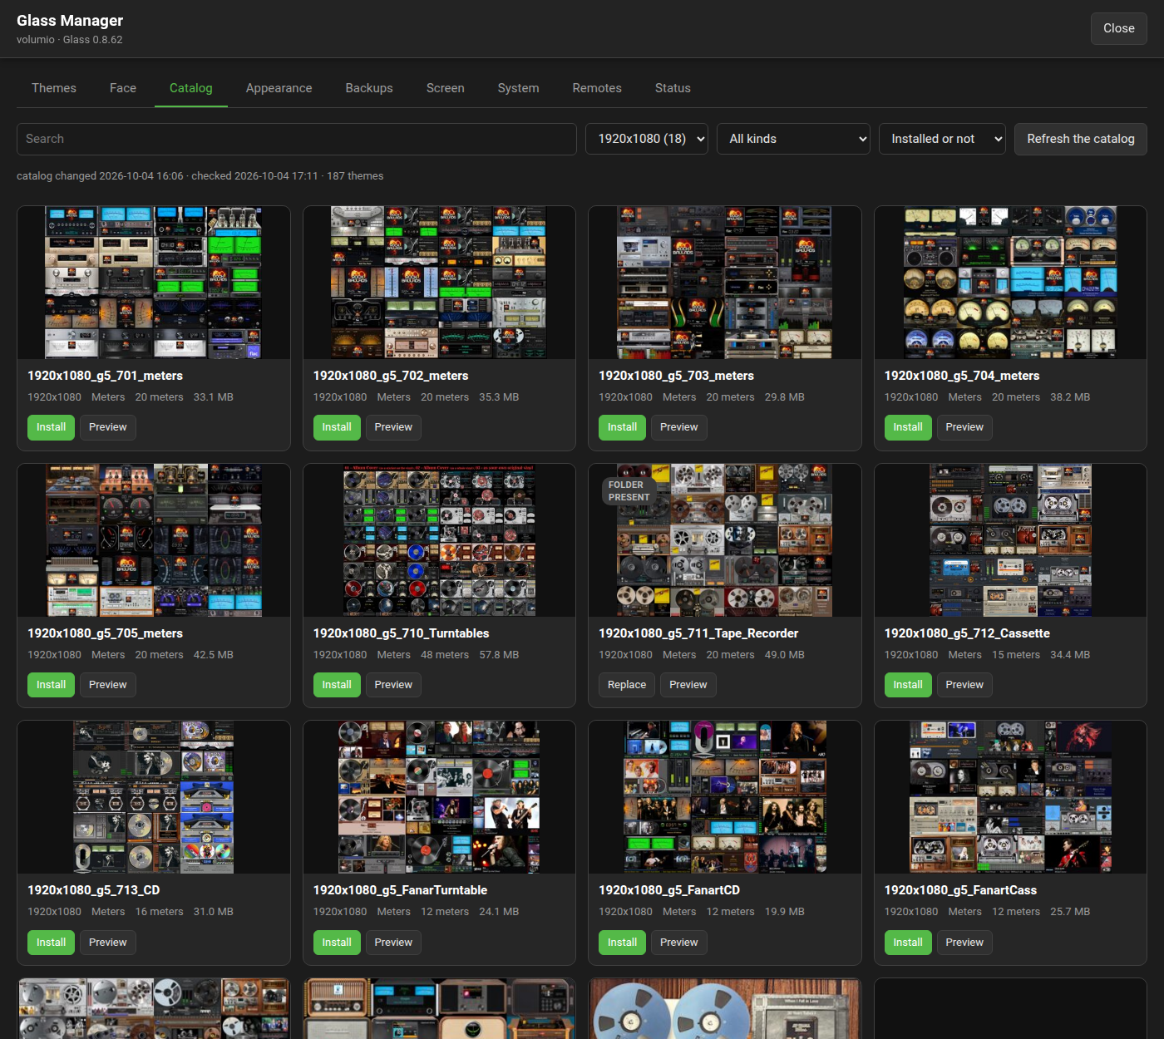This screenshot has height=1039, width=1164.
Task: Open the g5_710_Turntables thumbnail image
Action: tap(439, 540)
